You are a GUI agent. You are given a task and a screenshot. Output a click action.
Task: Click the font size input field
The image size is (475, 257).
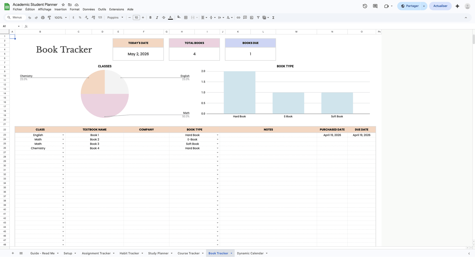tap(136, 18)
